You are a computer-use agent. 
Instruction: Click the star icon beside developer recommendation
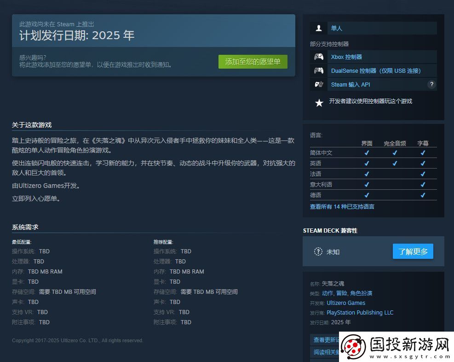(319, 103)
